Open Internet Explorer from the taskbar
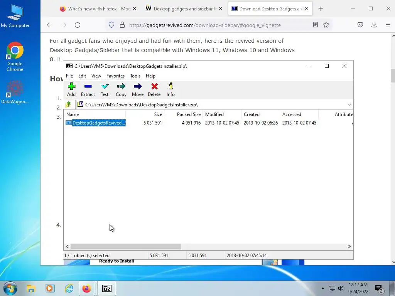Image resolution: width=395 pixels, height=296 pixels. [x=69, y=288]
